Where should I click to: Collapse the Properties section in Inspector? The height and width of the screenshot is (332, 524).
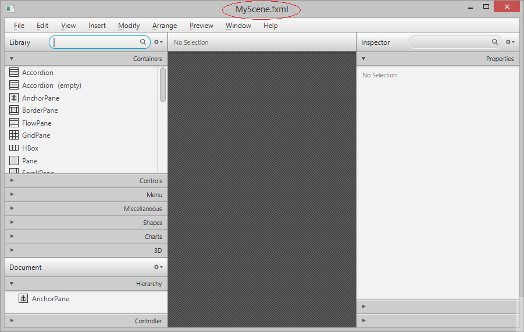438,59
